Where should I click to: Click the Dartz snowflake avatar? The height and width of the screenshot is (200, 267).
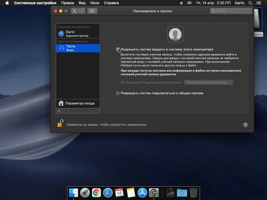click(x=61, y=34)
